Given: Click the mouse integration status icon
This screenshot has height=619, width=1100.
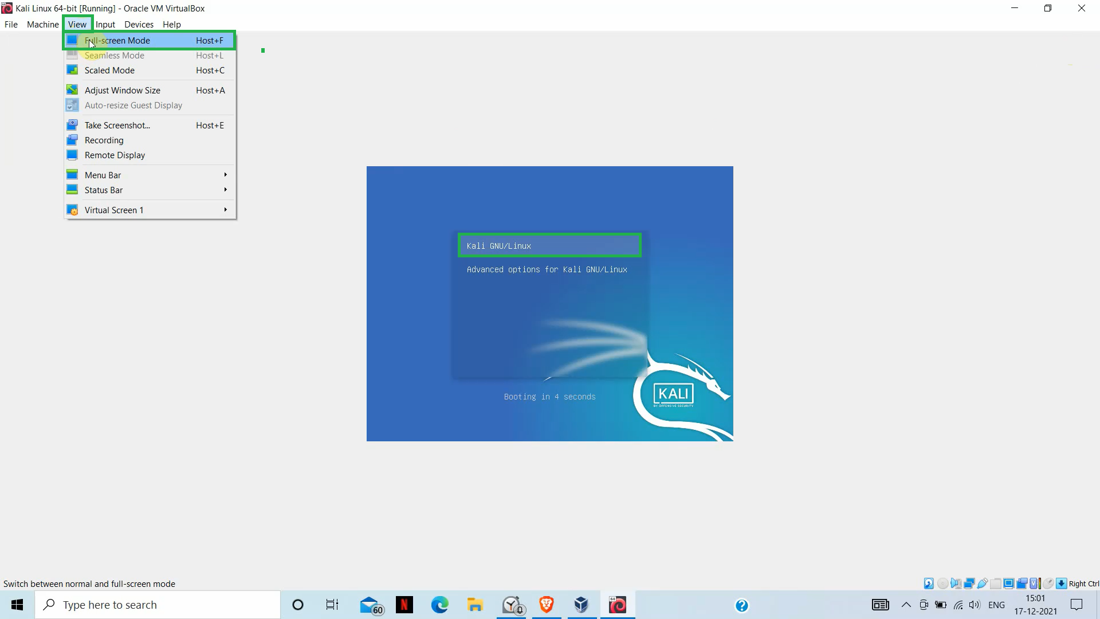Looking at the screenshot, I should coord(1049,583).
